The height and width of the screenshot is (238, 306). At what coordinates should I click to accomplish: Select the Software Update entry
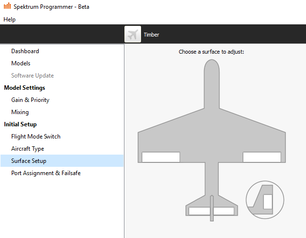tap(32, 76)
